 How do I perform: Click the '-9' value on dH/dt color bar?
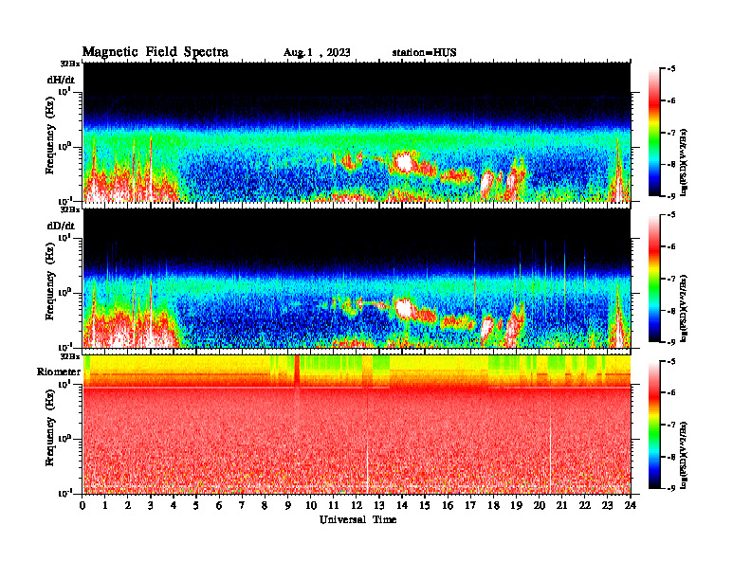tap(671, 196)
